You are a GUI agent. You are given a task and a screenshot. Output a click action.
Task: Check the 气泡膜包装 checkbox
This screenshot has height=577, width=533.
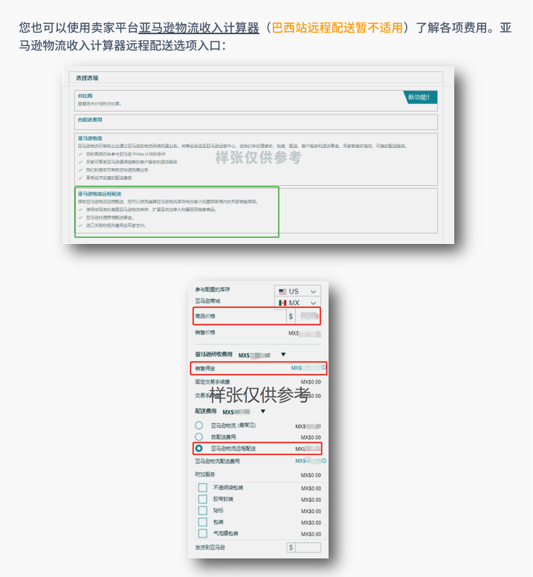click(x=203, y=533)
